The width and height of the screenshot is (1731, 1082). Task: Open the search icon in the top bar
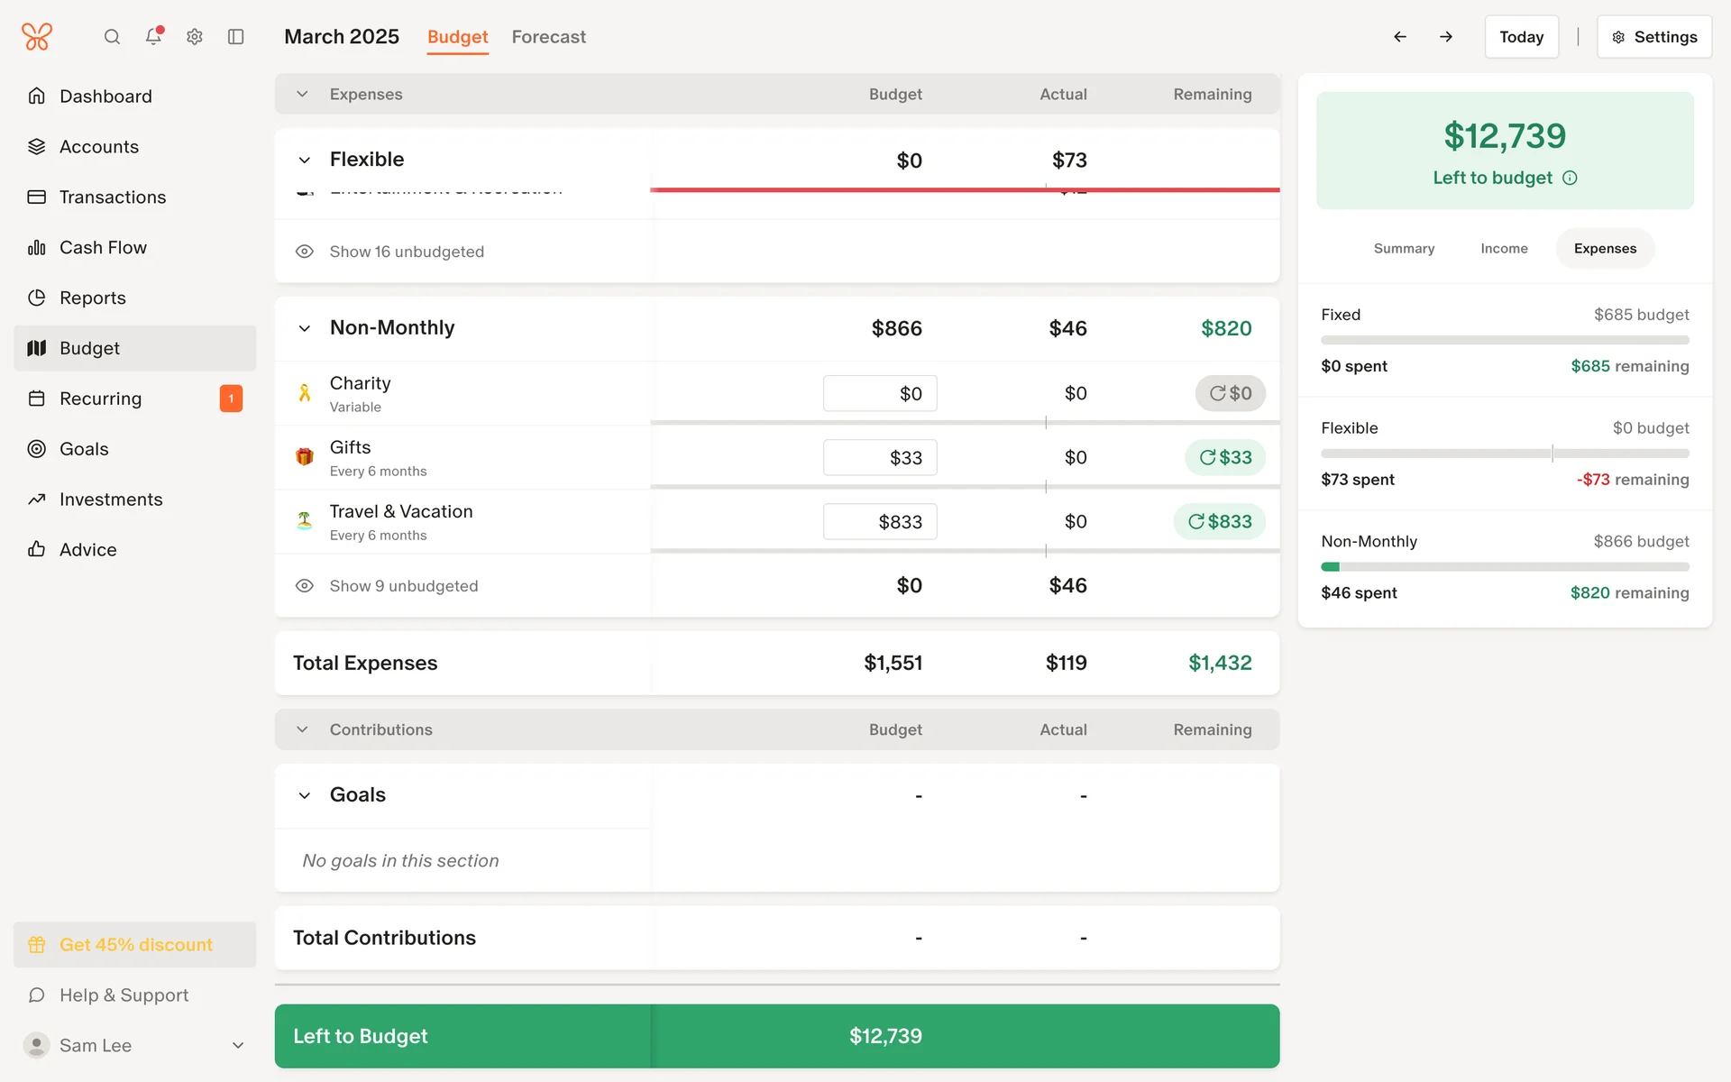tap(112, 37)
